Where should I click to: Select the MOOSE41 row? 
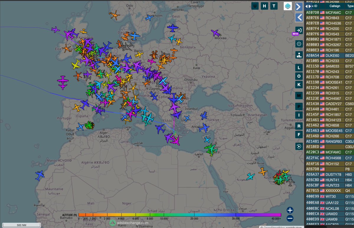[330, 82]
